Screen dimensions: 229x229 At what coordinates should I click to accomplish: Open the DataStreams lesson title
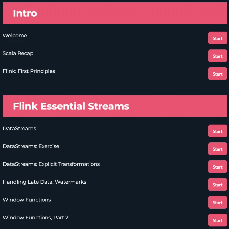point(19,129)
